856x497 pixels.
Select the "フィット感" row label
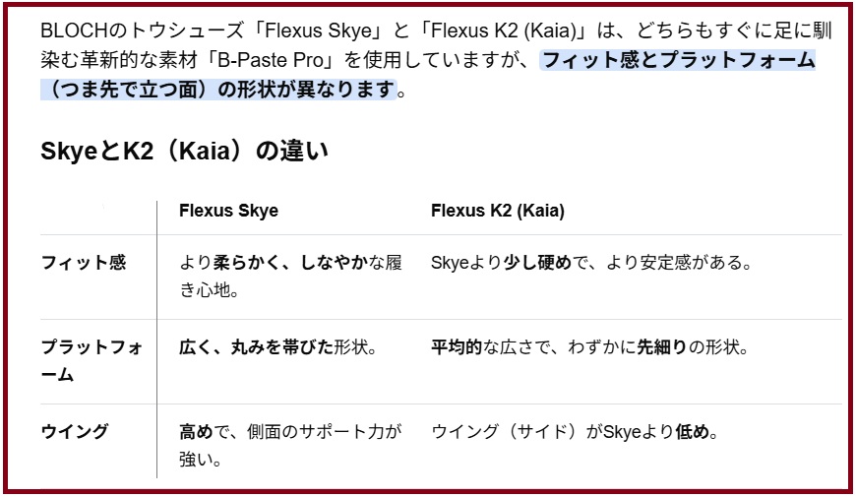click(84, 264)
